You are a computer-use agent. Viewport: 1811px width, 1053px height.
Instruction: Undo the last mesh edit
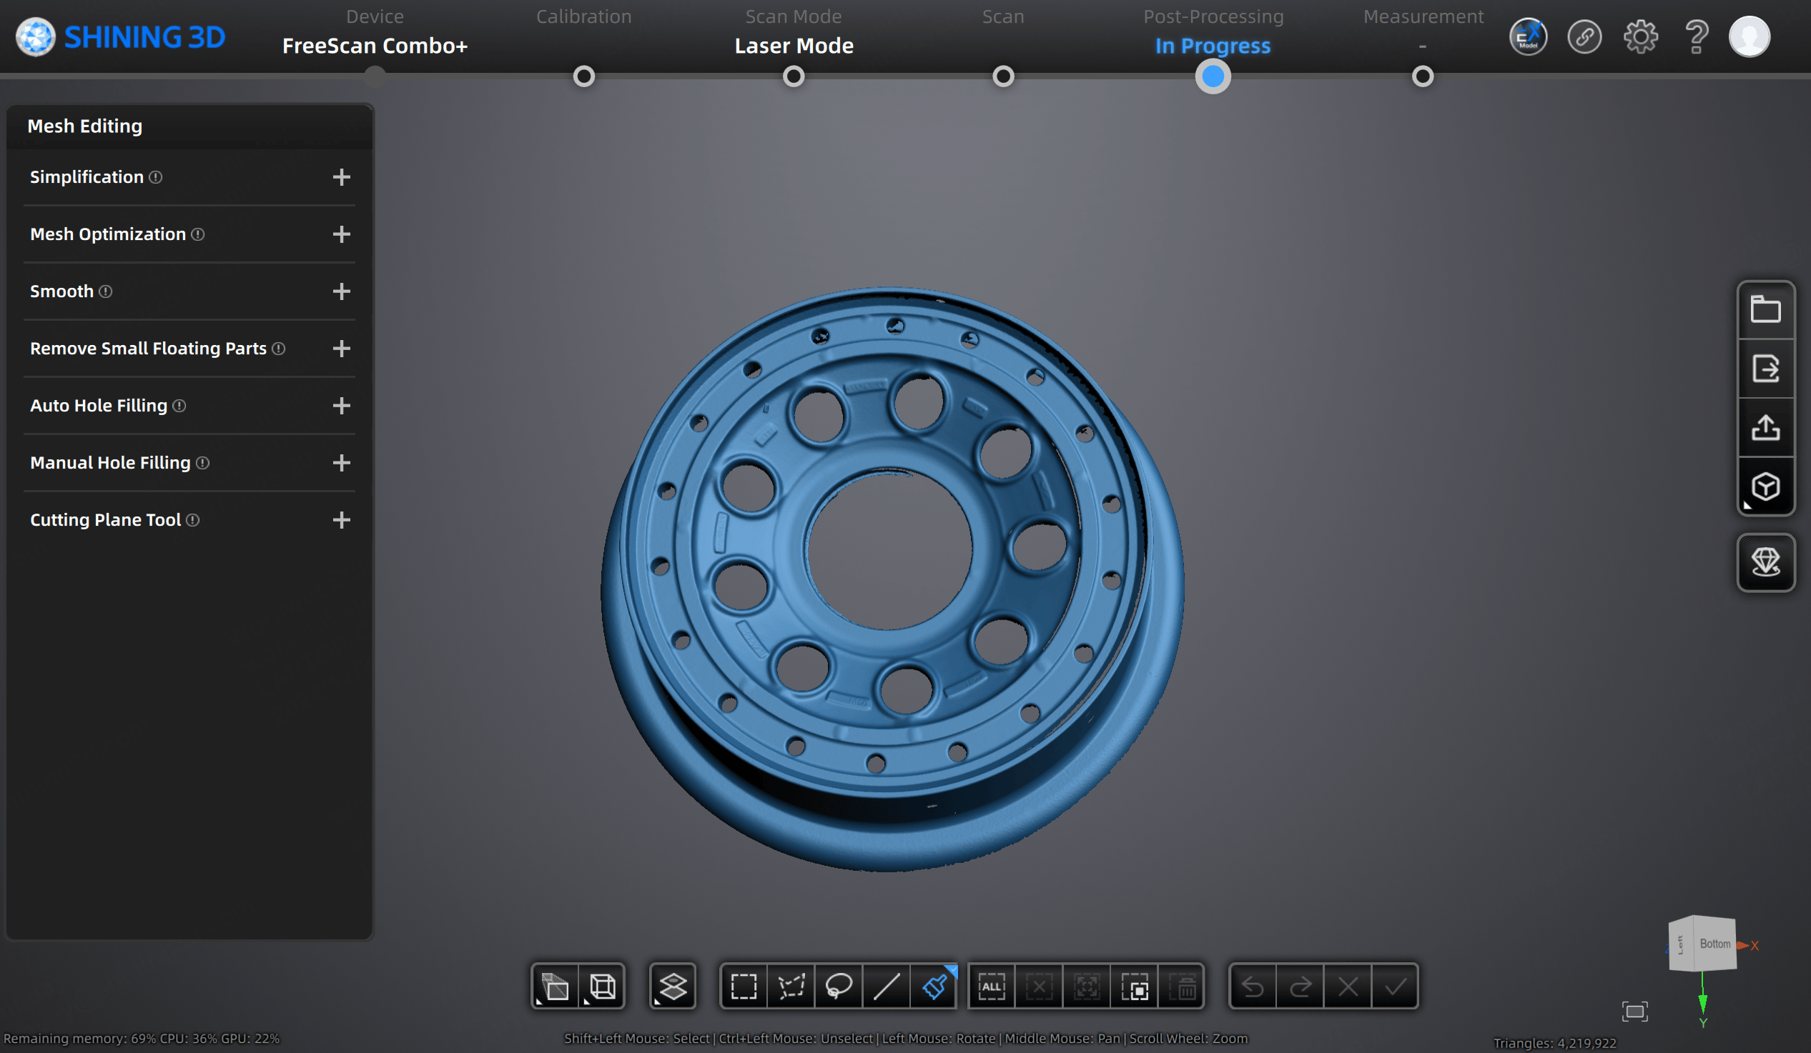(x=1253, y=986)
